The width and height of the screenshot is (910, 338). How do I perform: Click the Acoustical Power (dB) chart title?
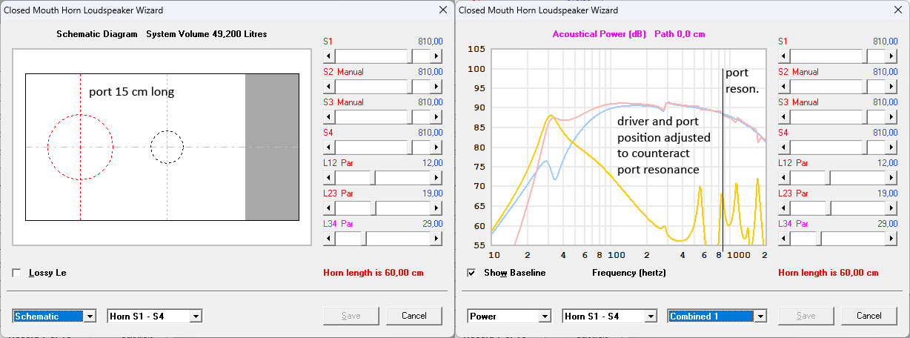click(600, 34)
